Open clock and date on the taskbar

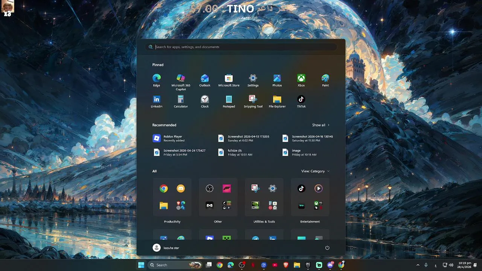(x=465, y=265)
